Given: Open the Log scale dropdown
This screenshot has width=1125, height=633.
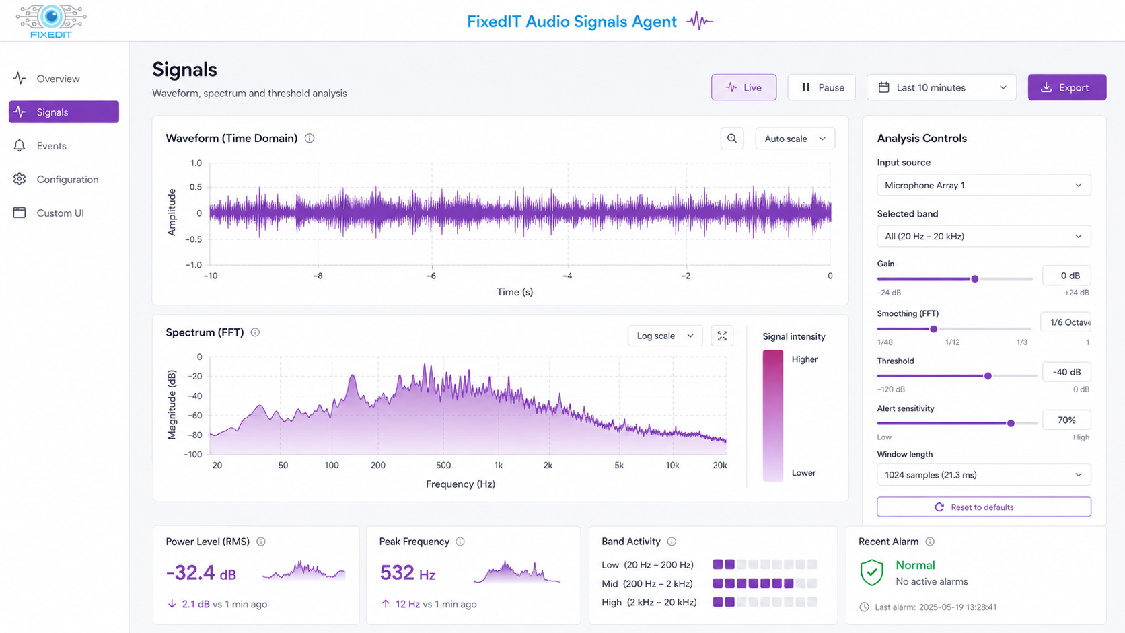Looking at the screenshot, I should point(665,336).
